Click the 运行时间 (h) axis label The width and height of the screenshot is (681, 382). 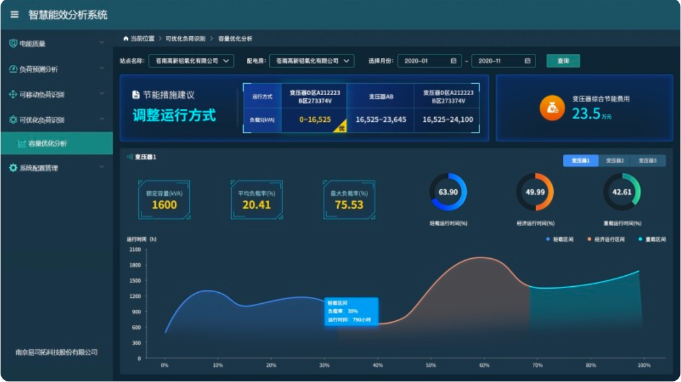coord(141,239)
